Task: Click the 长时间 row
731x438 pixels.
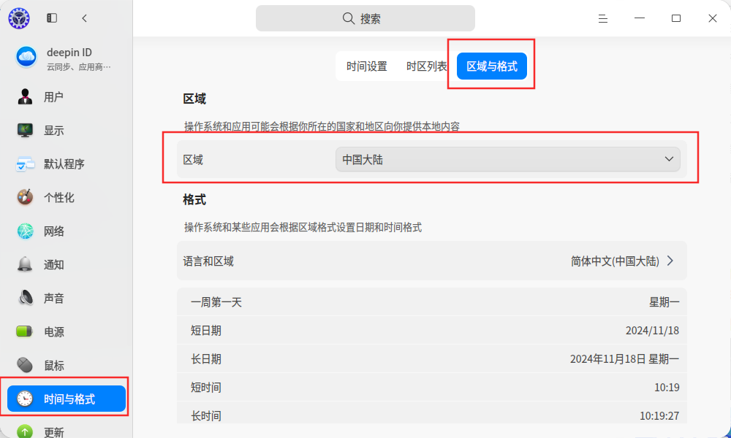Action: [432, 413]
